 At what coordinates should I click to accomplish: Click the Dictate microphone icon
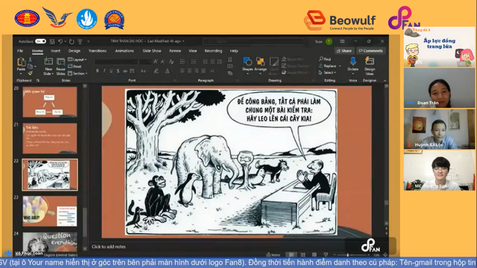pos(353,62)
